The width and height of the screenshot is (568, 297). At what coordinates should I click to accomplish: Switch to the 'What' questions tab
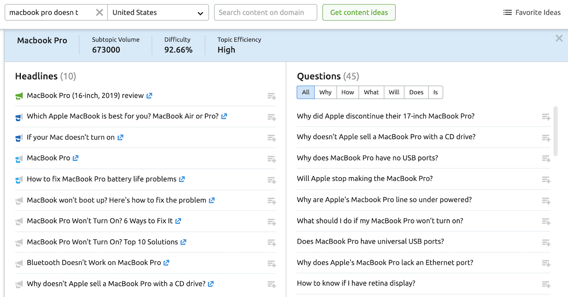pyautogui.click(x=371, y=92)
